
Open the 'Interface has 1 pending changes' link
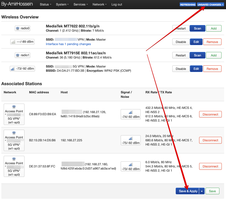pyautogui.click(x=68, y=44)
